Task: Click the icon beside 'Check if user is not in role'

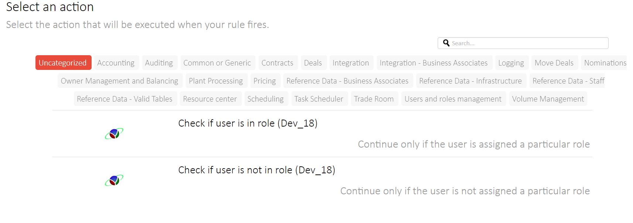Action: [x=114, y=180]
